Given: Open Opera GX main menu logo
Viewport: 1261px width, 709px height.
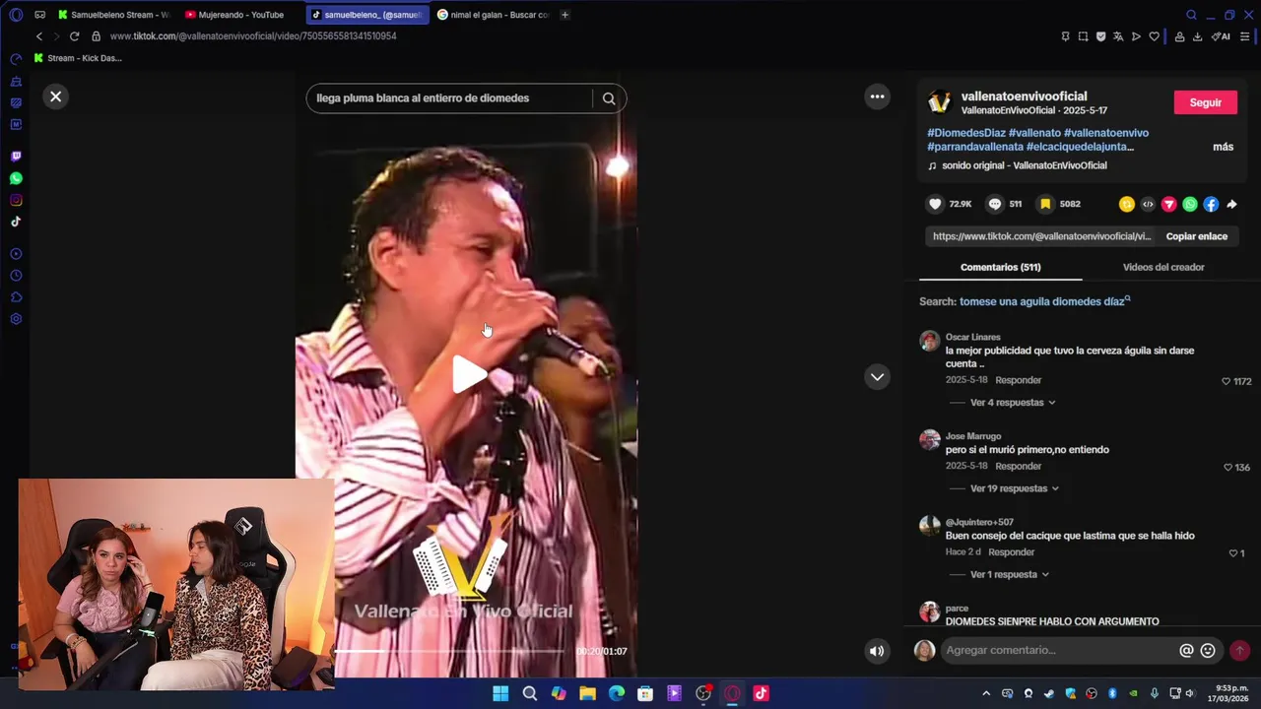Looking at the screenshot, I should click(16, 15).
